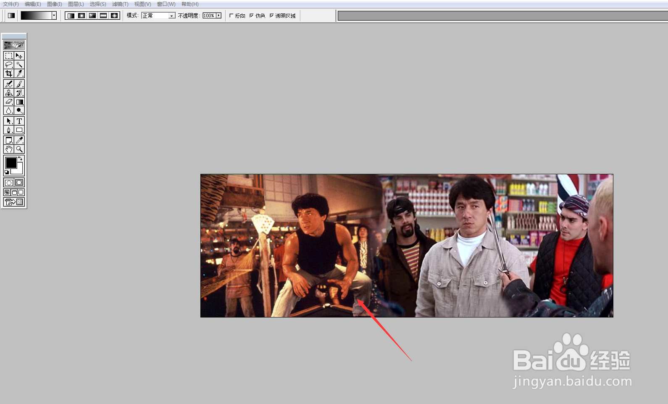Select the Crop tool

[9, 73]
